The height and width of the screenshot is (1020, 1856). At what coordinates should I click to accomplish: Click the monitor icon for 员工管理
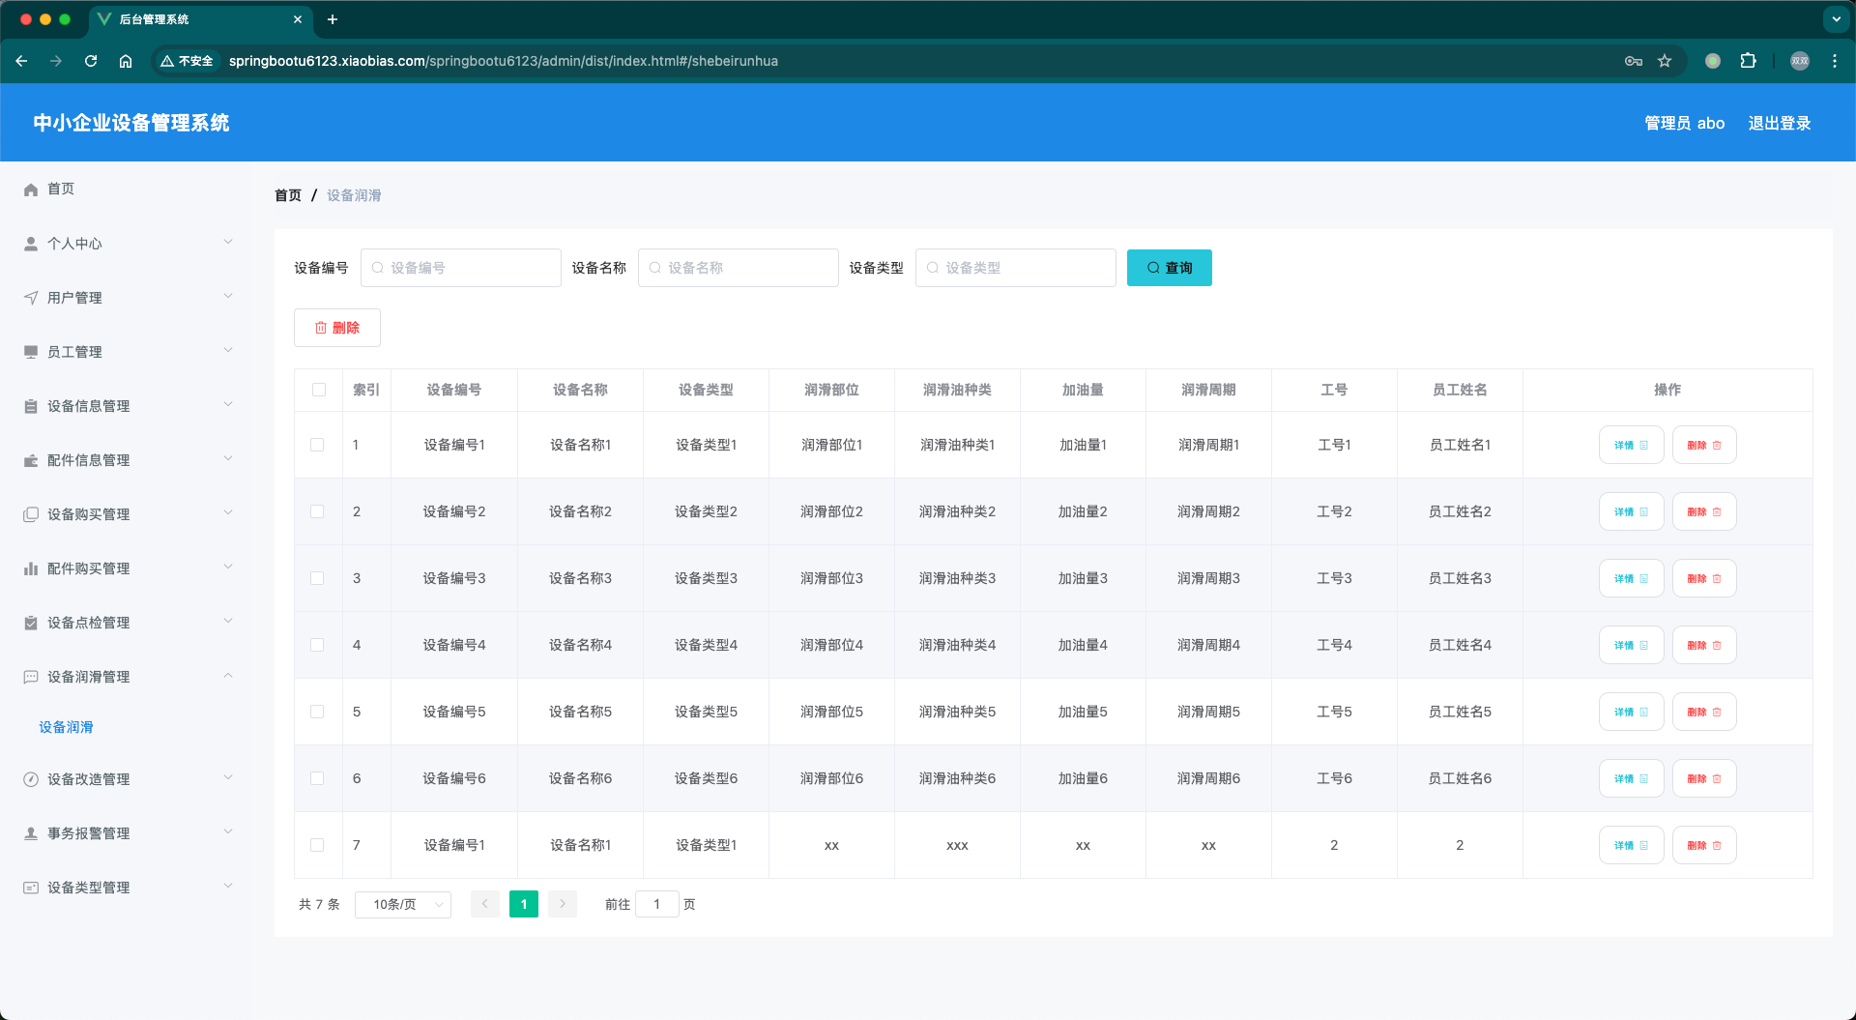[31, 352]
